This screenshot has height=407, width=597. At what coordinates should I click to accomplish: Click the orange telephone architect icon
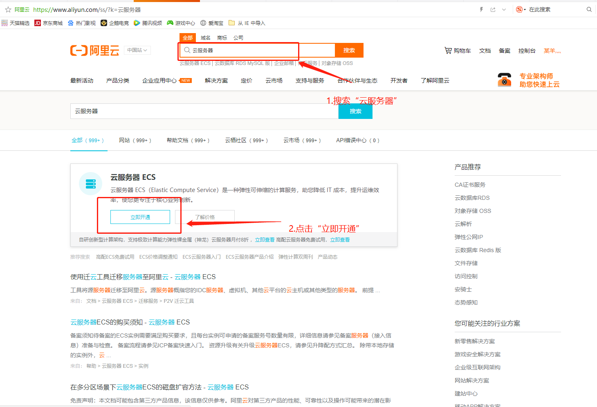[505, 80]
